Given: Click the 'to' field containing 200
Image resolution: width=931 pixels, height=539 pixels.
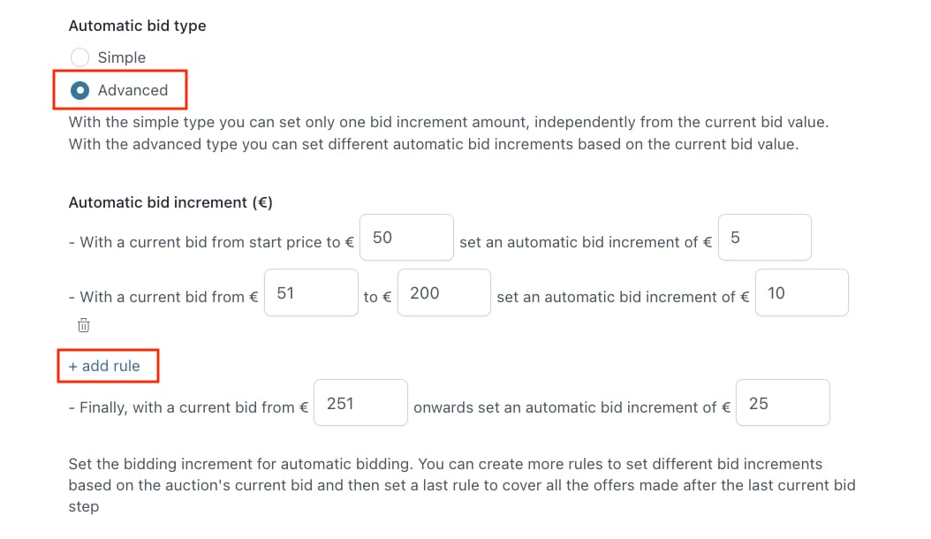Looking at the screenshot, I should click(444, 292).
